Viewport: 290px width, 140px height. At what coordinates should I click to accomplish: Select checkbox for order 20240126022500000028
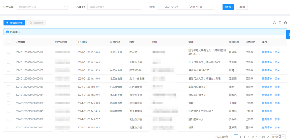coord(9,103)
